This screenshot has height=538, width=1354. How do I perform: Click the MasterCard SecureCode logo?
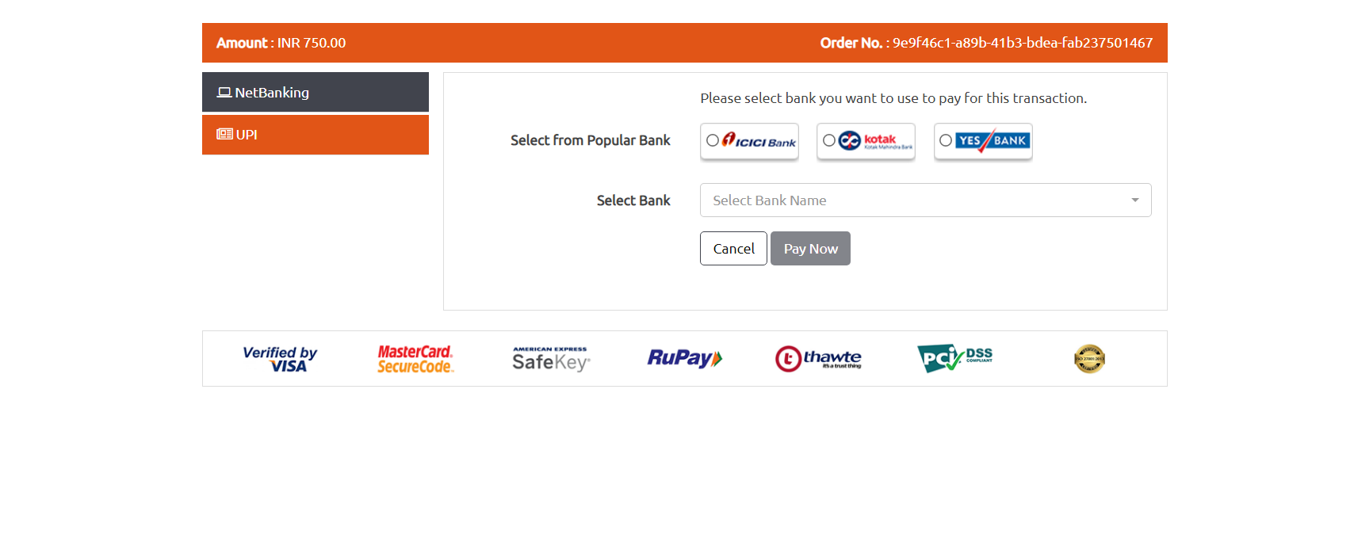[x=415, y=359]
